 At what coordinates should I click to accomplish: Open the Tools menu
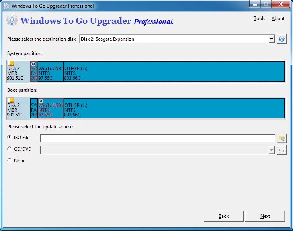(x=259, y=18)
